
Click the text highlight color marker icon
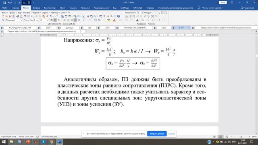pyautogui.click(x=108, y=20)
